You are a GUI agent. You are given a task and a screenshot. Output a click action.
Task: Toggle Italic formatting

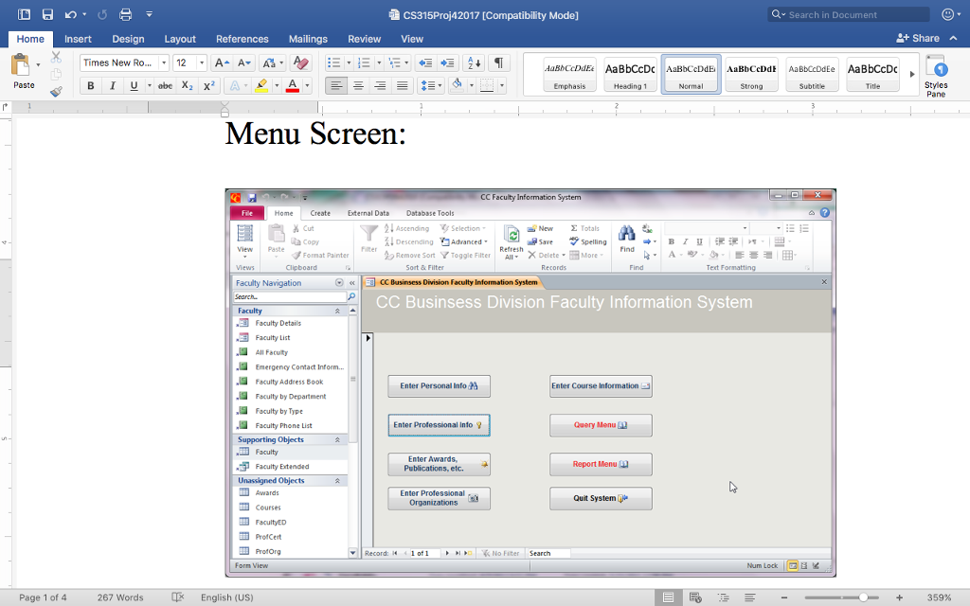[112, 87]
